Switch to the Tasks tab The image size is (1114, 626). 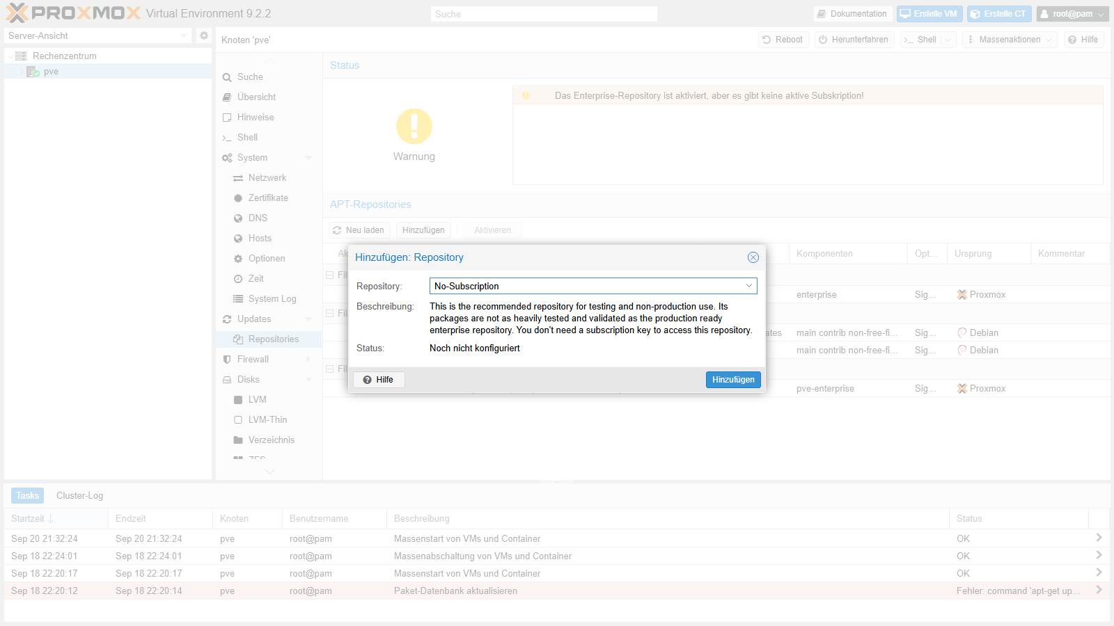coord(28,496)
